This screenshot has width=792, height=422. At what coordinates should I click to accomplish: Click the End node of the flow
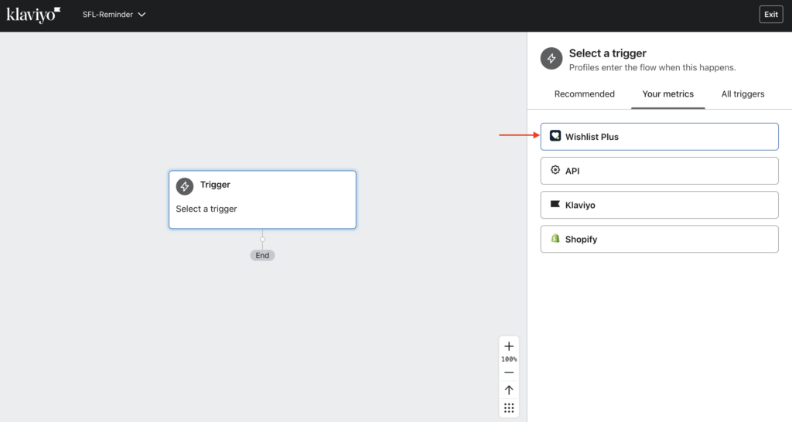click(262, 255)
